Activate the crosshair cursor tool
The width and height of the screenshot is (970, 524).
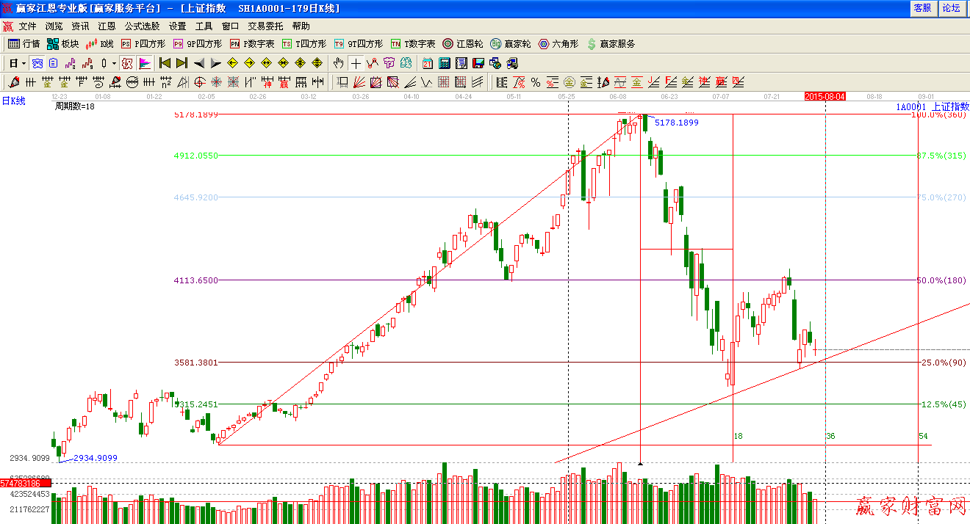coord(356,63)
